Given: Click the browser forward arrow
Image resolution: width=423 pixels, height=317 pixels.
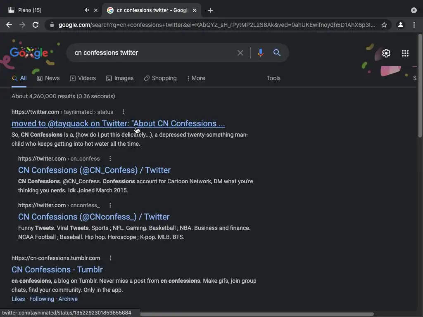Looking at the screenshot, I should click(22, 25).
